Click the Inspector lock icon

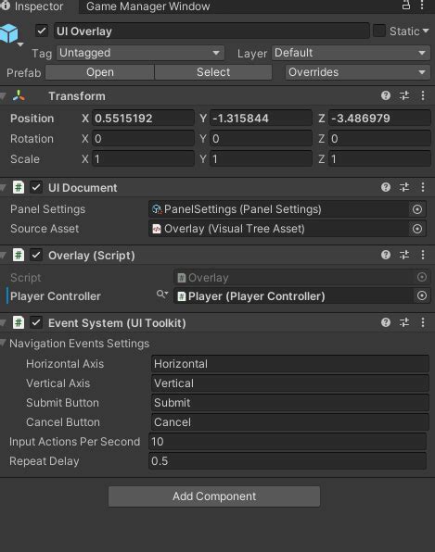click(x=406, y=6)
